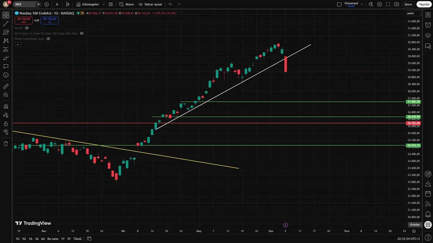Open the go to date calendar icon
The image size is (433, 243).
click(89, 239)
